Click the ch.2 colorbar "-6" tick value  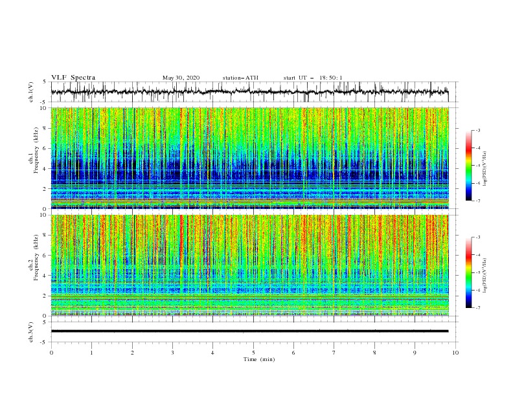(x=478, y=290)
